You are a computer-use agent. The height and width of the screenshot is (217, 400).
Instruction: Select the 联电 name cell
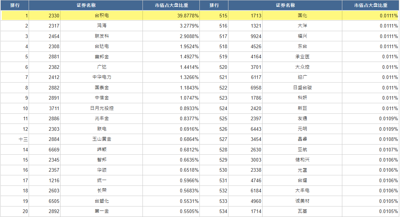click(x=102, y=129)
